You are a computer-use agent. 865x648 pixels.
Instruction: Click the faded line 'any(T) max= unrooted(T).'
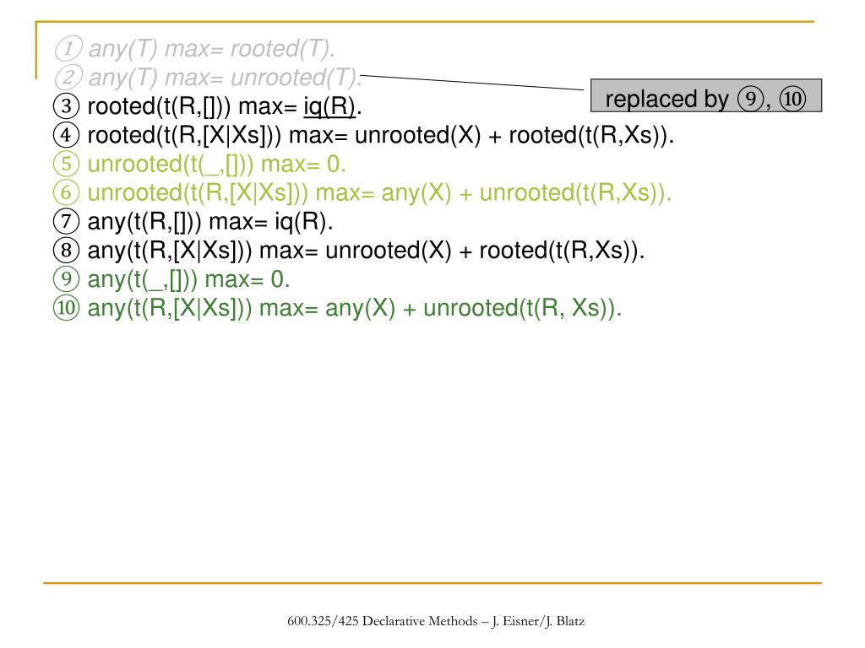(x=225, y=77)
